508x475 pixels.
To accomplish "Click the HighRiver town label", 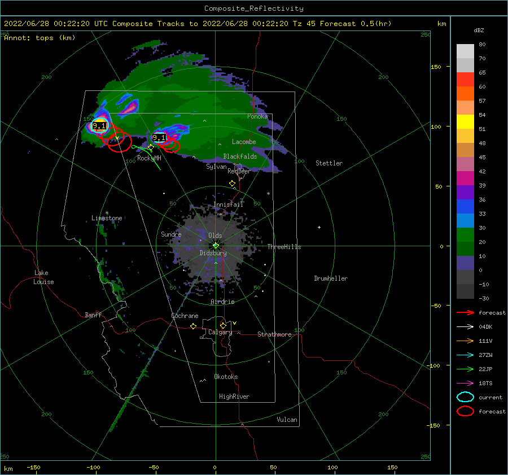I will (x=234, y=396).
